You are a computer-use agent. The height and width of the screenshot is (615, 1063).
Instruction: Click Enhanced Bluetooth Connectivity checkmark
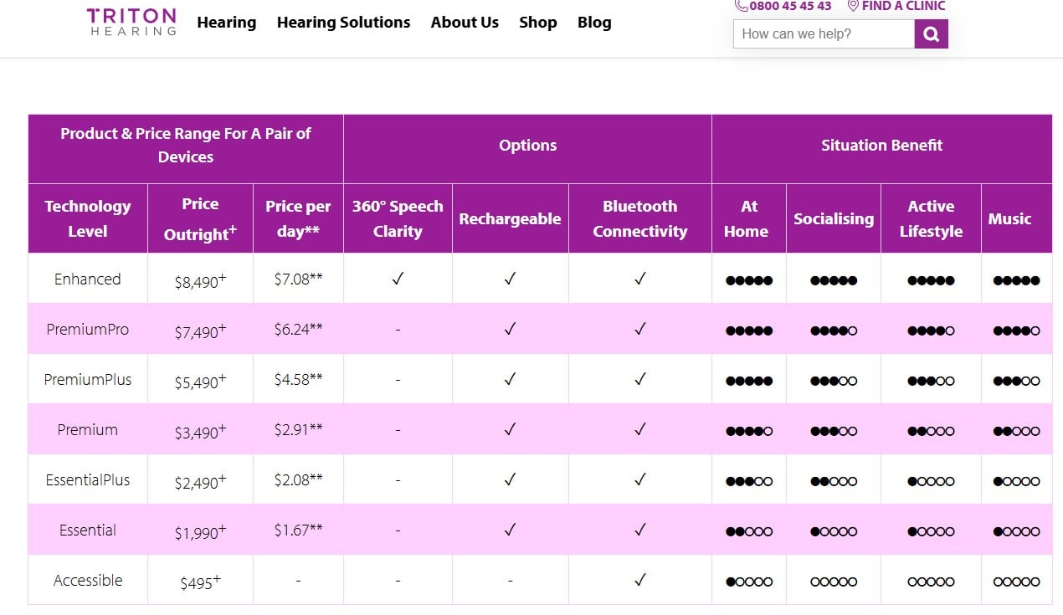coord(640,279)
